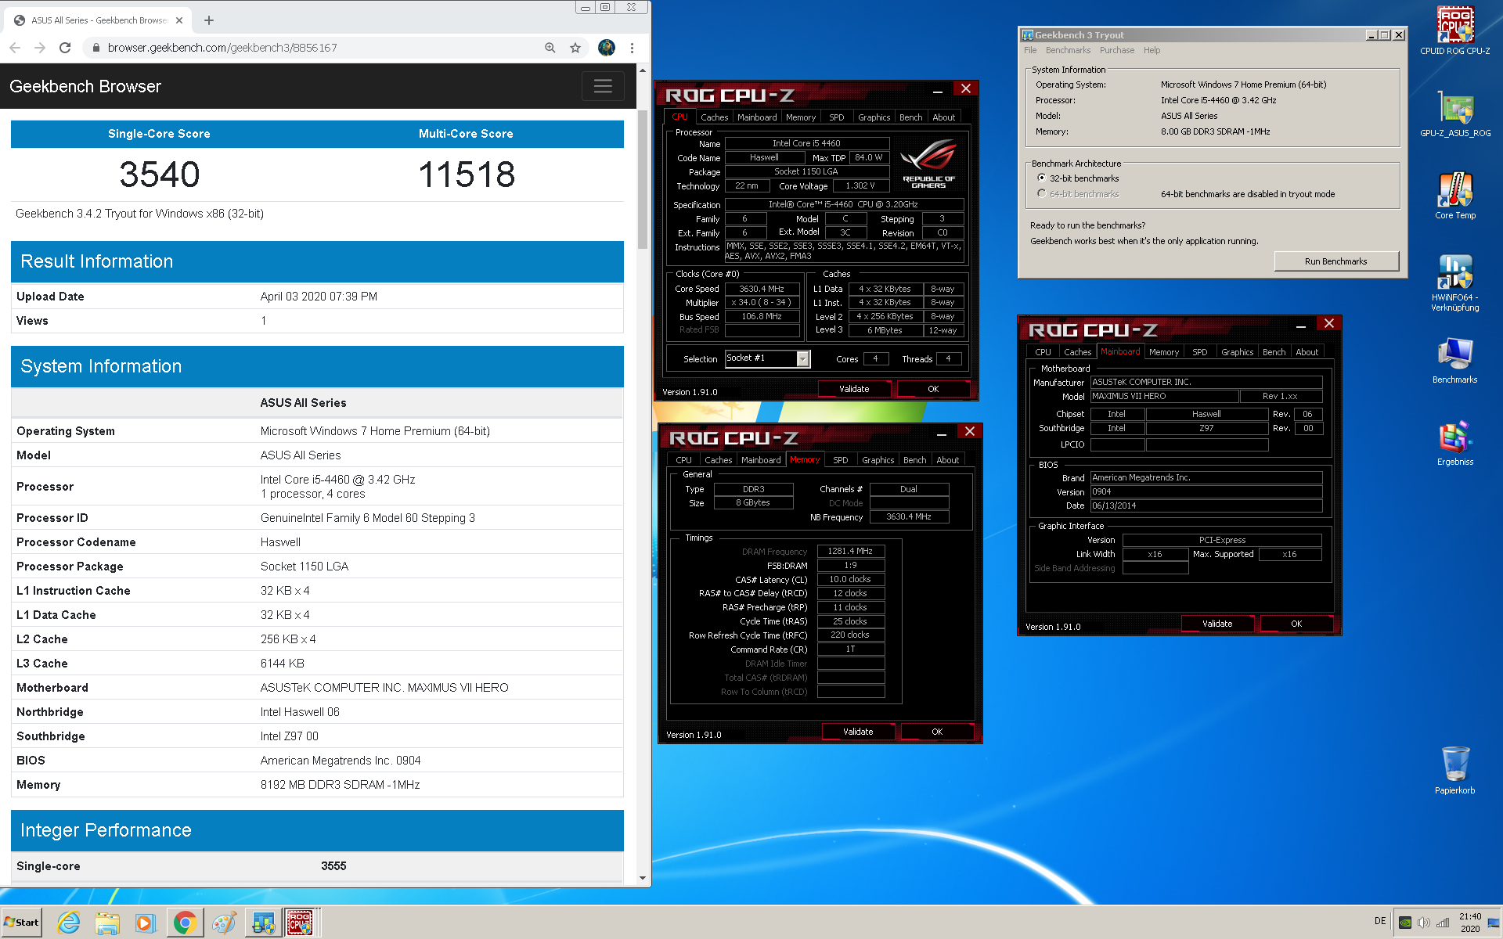The width and height of the screenshot is (1503, 939).
Task: Open a new Chrome tab
Action: [x=209, y=20]
